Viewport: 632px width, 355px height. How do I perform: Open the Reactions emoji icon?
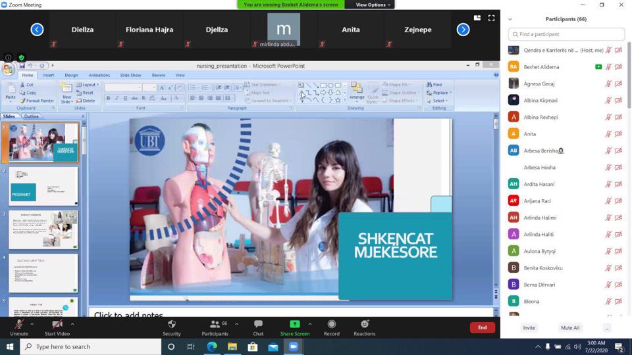point(364,325)
